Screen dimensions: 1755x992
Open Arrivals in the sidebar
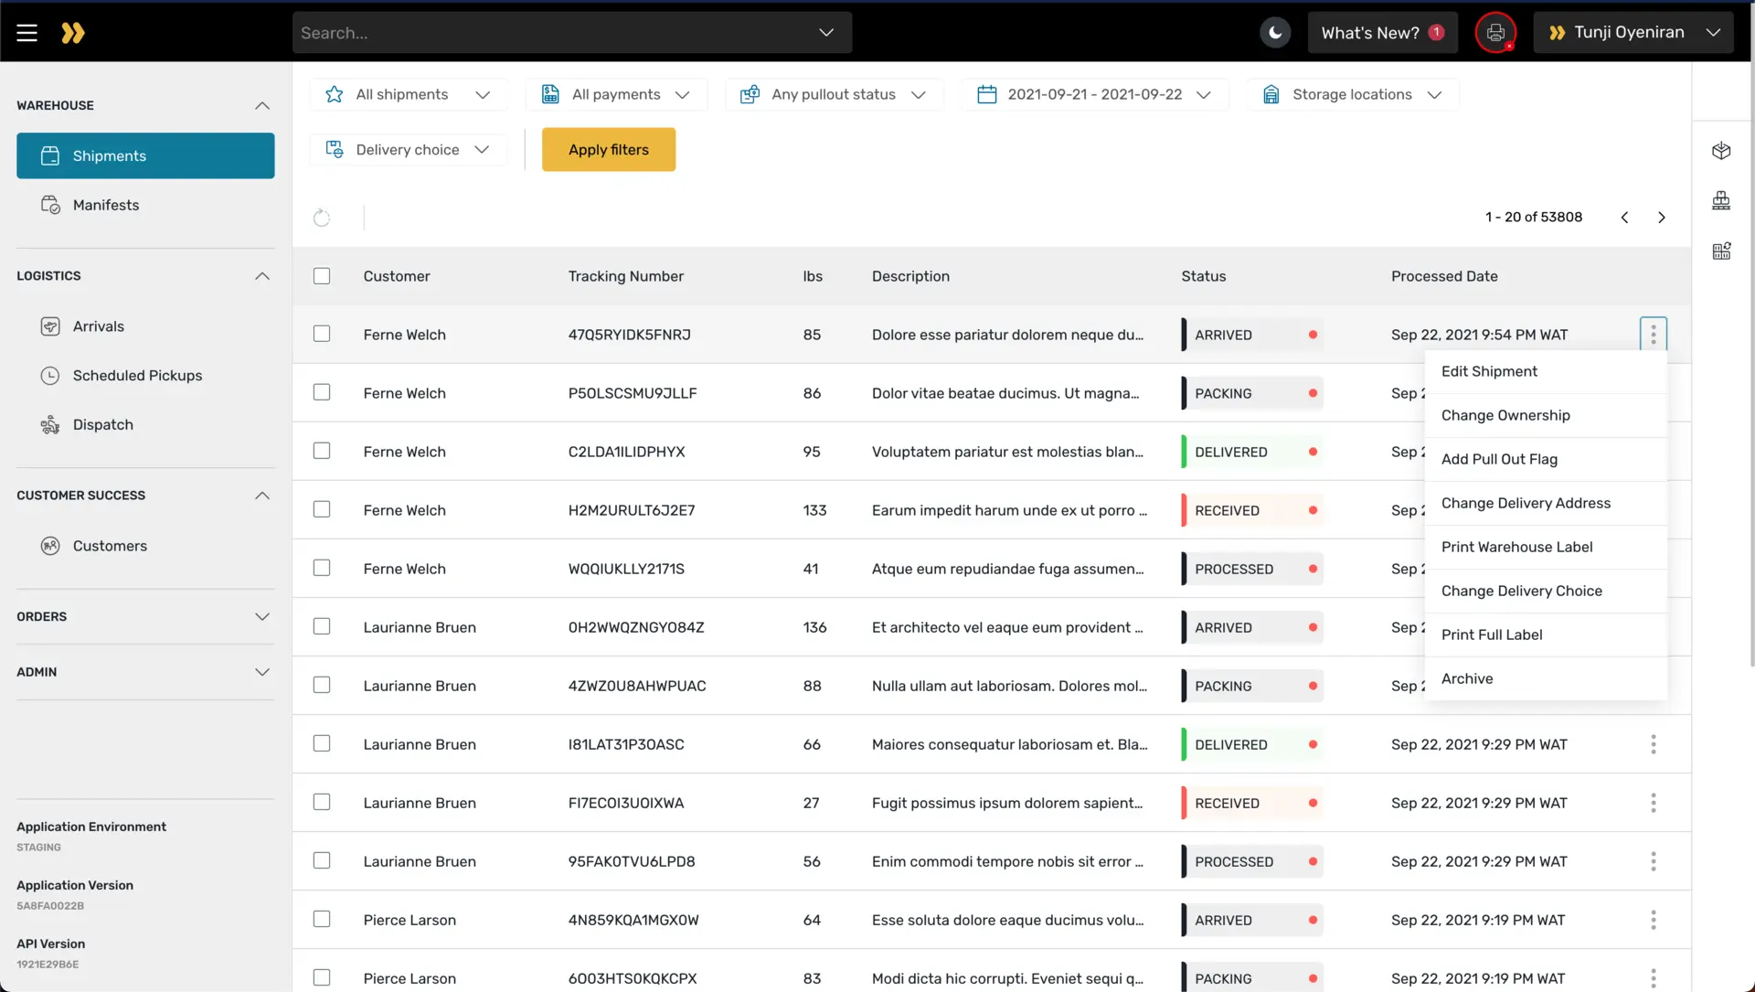[145, 326]
